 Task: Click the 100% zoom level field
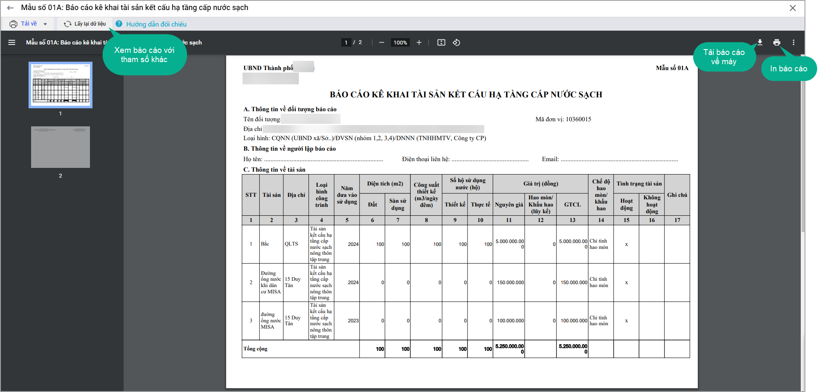click(x=400, y=42)
